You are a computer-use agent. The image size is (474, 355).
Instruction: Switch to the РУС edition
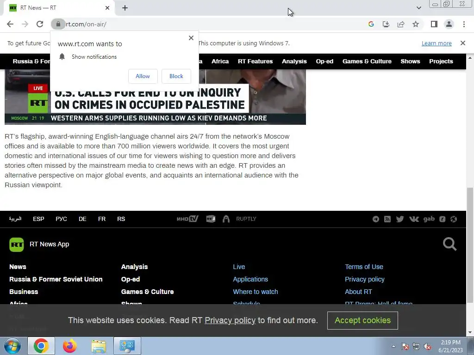click(61, 219)
